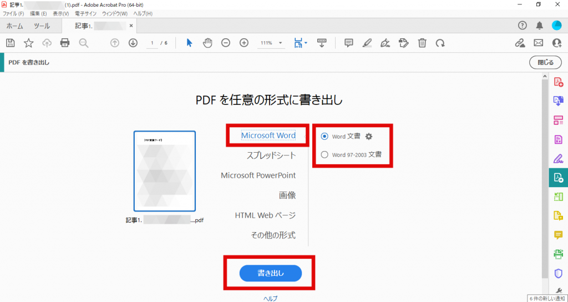
Task: Open the 表示 menu
Action: [x=61, y=14]
